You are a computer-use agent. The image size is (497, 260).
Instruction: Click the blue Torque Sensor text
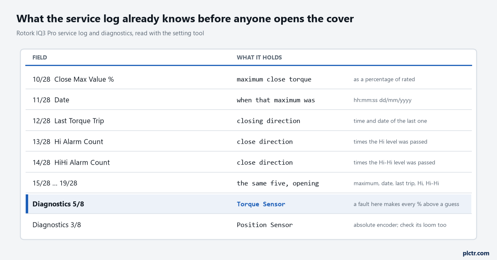tap(261, 204)
